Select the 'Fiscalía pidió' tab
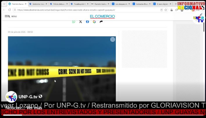This screenshot has width=206, height=118. tap(80, 4)
